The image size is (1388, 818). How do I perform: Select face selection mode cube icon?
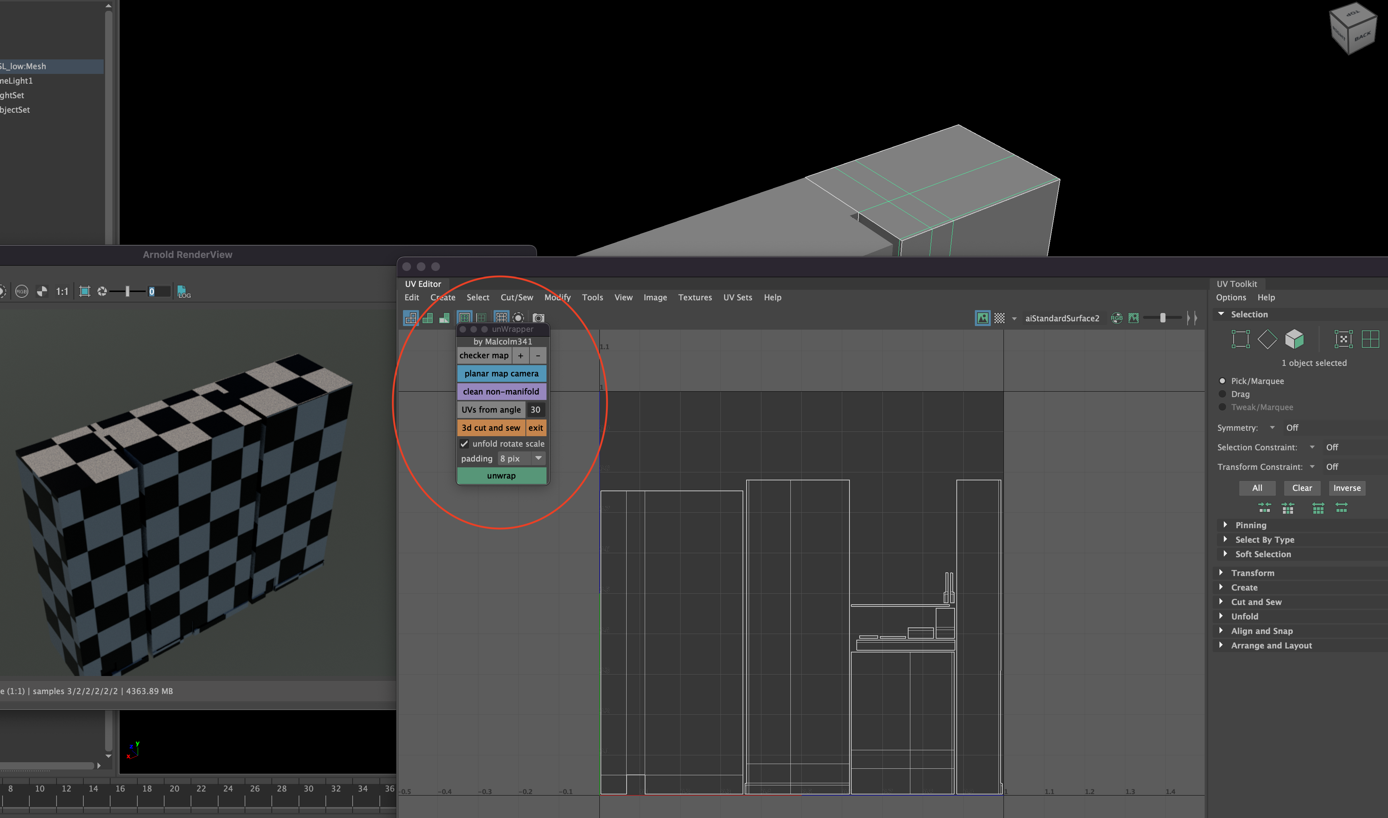1294,339
